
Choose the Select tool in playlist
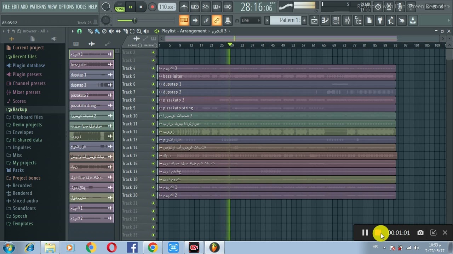[132, 31]
